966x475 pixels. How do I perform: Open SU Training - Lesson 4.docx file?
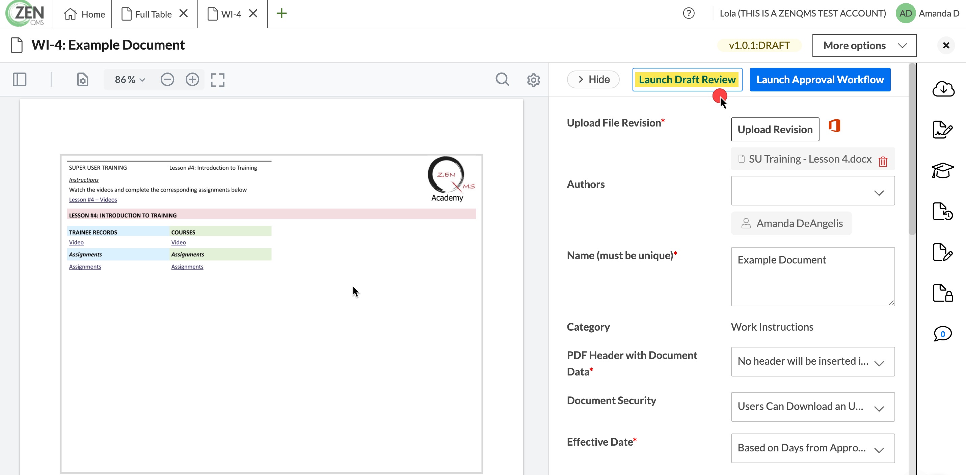click(810, 159)
